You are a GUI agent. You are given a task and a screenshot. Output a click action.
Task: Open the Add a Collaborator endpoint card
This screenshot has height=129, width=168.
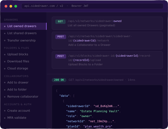click(107, 41)
